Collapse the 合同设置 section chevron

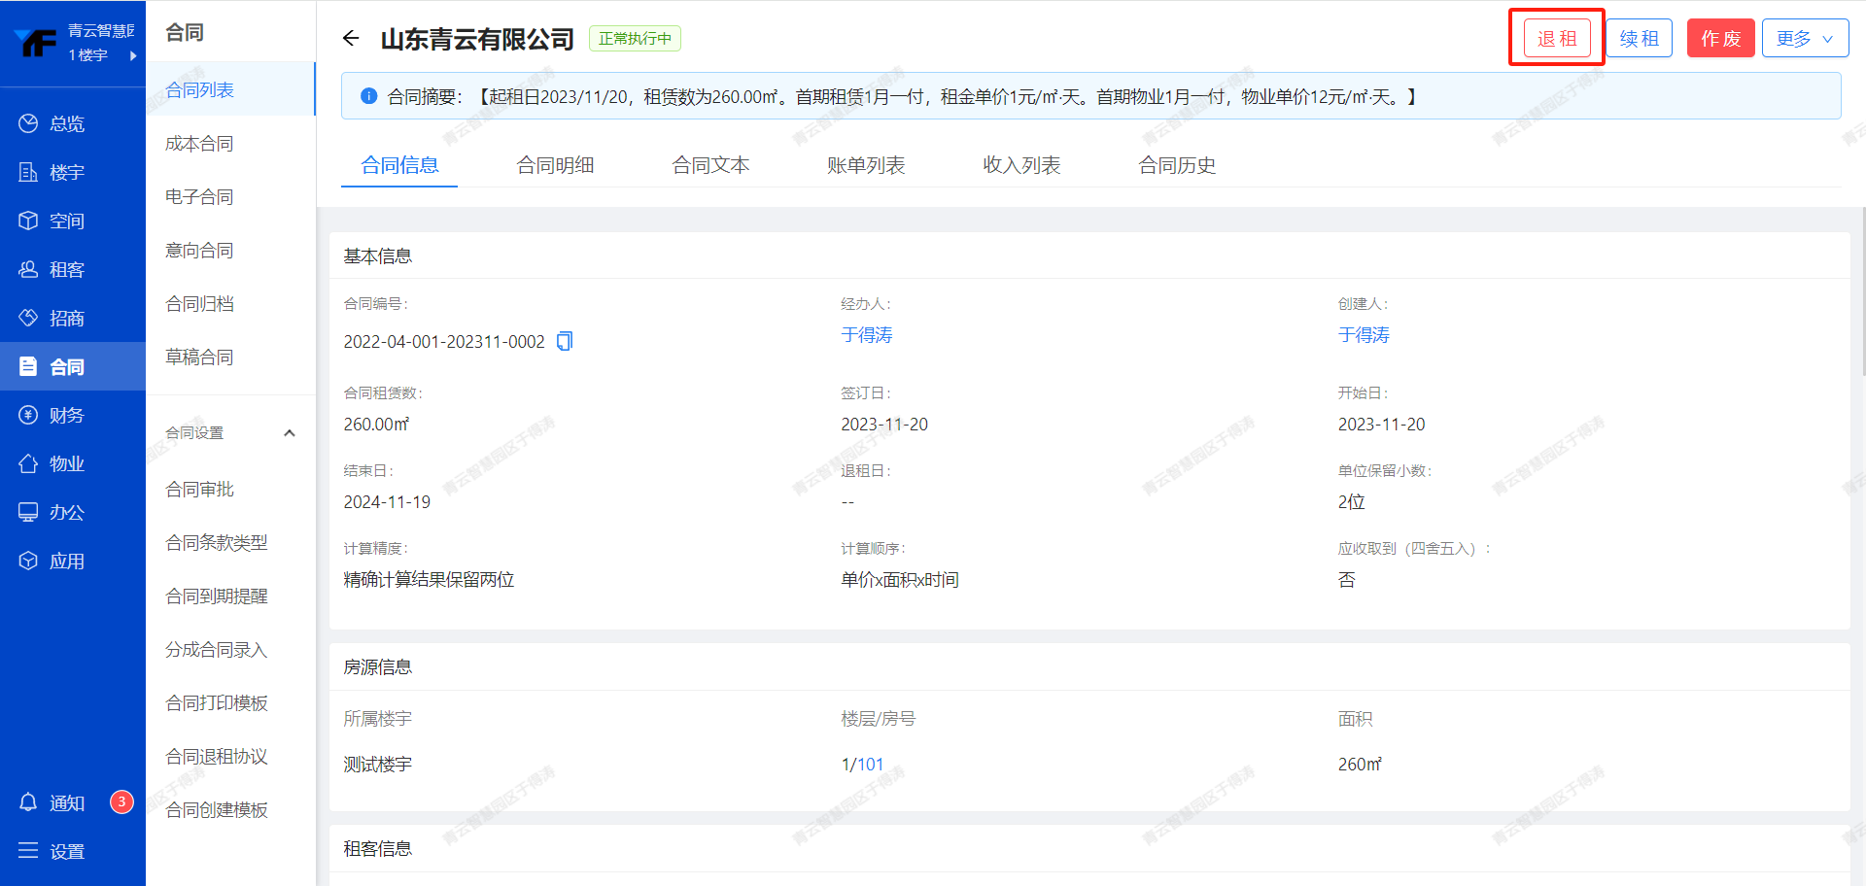[289, 433]
